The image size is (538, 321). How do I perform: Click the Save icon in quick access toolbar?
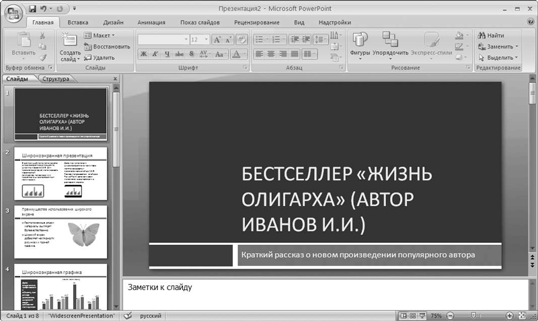[33, 9]
